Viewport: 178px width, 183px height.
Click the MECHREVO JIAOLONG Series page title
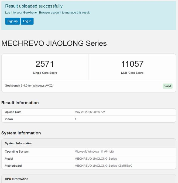[54, 43]
